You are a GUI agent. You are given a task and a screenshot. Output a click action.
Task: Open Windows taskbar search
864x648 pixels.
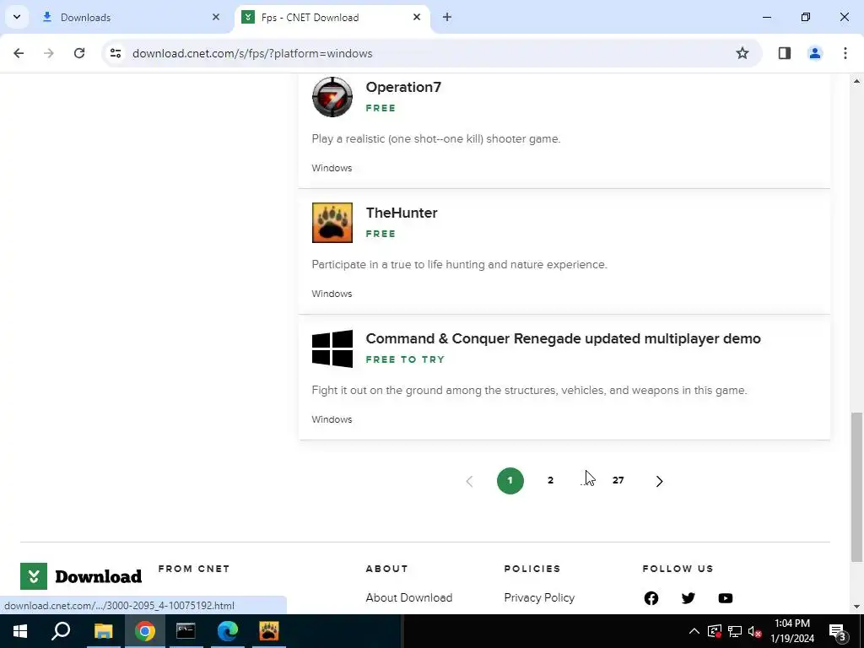[61, 631]
